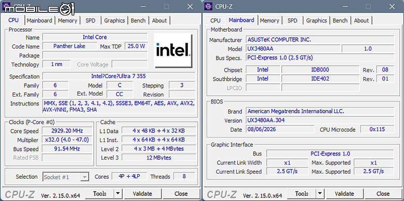Viewport: 404px width, 201px height.
Task: Click Validate in the left CPU-Z window
Action: (x=142, y=194)
